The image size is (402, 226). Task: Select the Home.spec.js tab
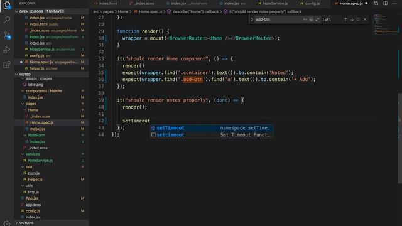[351, 3]
